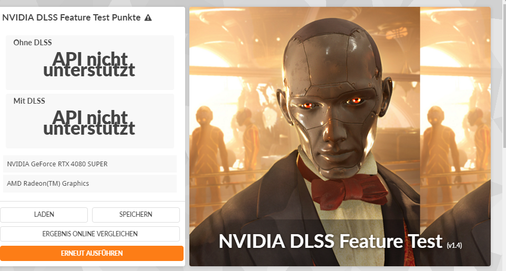The width and height of the screenshot is (506, 271).
Task: Click the SPEICHERN button
Action: click(136, 215)
